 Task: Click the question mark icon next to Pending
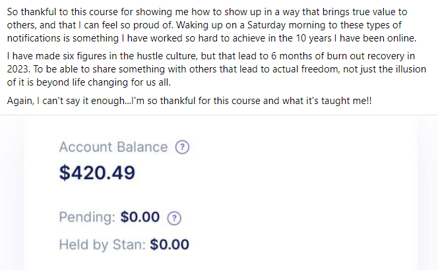(175, 217)
